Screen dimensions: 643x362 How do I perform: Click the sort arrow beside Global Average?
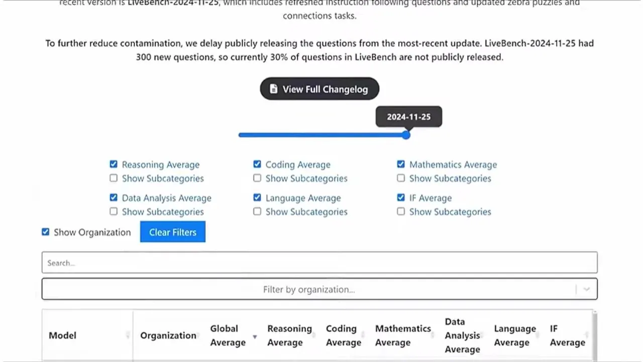point(255,337)
